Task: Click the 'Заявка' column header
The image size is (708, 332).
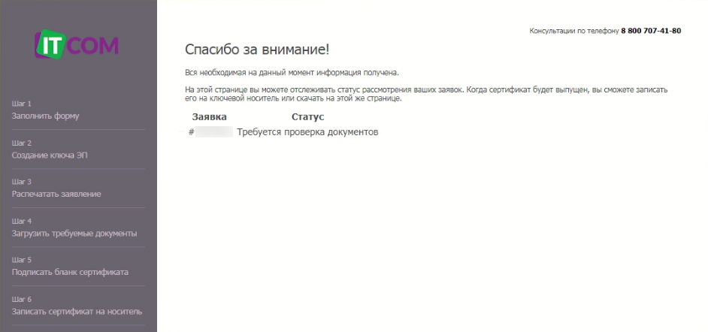Action: tap(209, 117)
